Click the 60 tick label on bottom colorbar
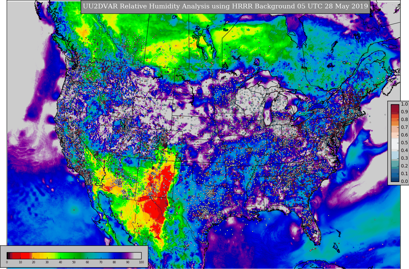The height and width of the screenshot is (269, 409). (87, 262)
